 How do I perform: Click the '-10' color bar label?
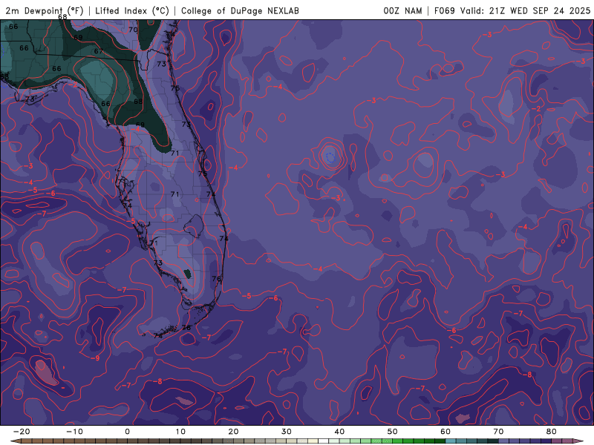coord(74,432)
